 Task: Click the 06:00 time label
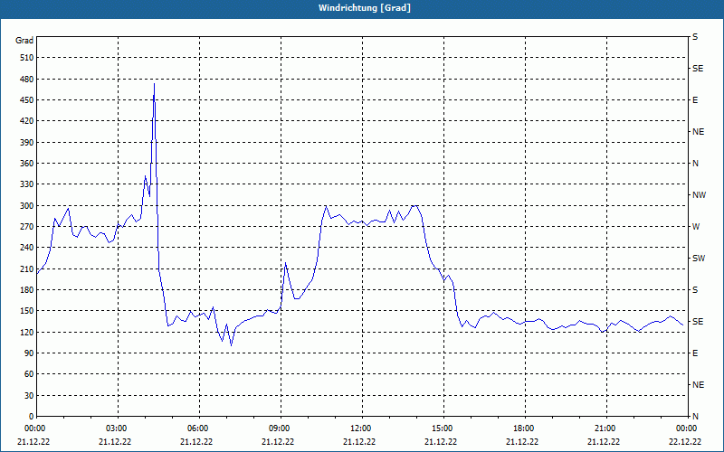pyautogui.click(x=197, y=428)
